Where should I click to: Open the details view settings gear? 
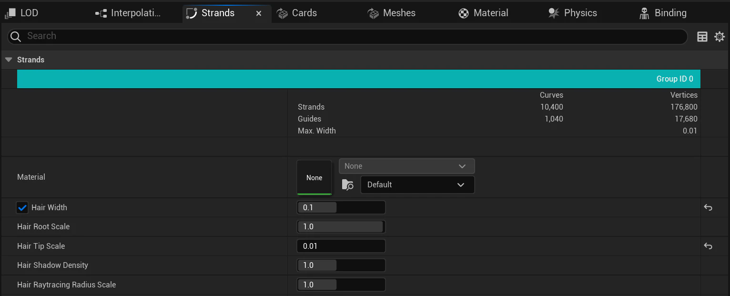point(720,37)
